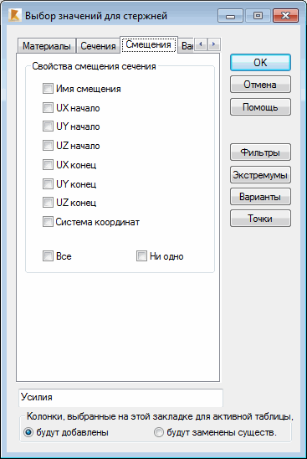This screenshot has height=459, width=307.
Task: Confirm with the OK button
Action: pos(260,62)
